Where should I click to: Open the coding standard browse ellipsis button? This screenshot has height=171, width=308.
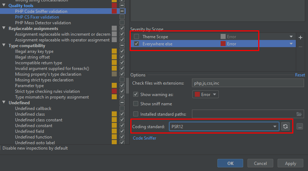tap(300, 127)
